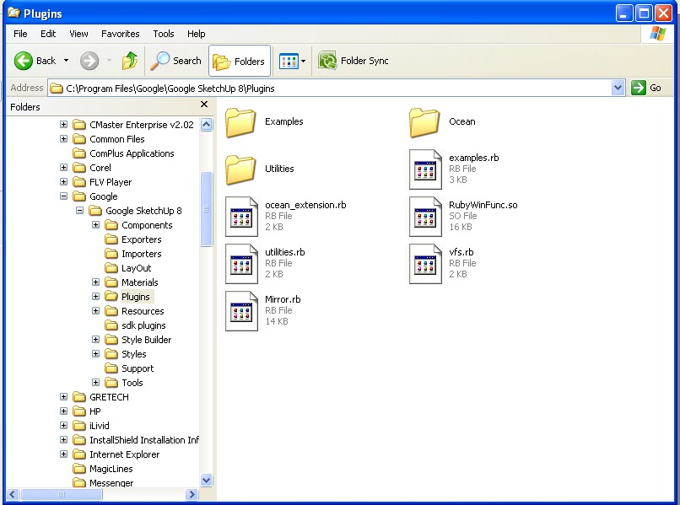Open the Ocean folder icon

(424, 123)
